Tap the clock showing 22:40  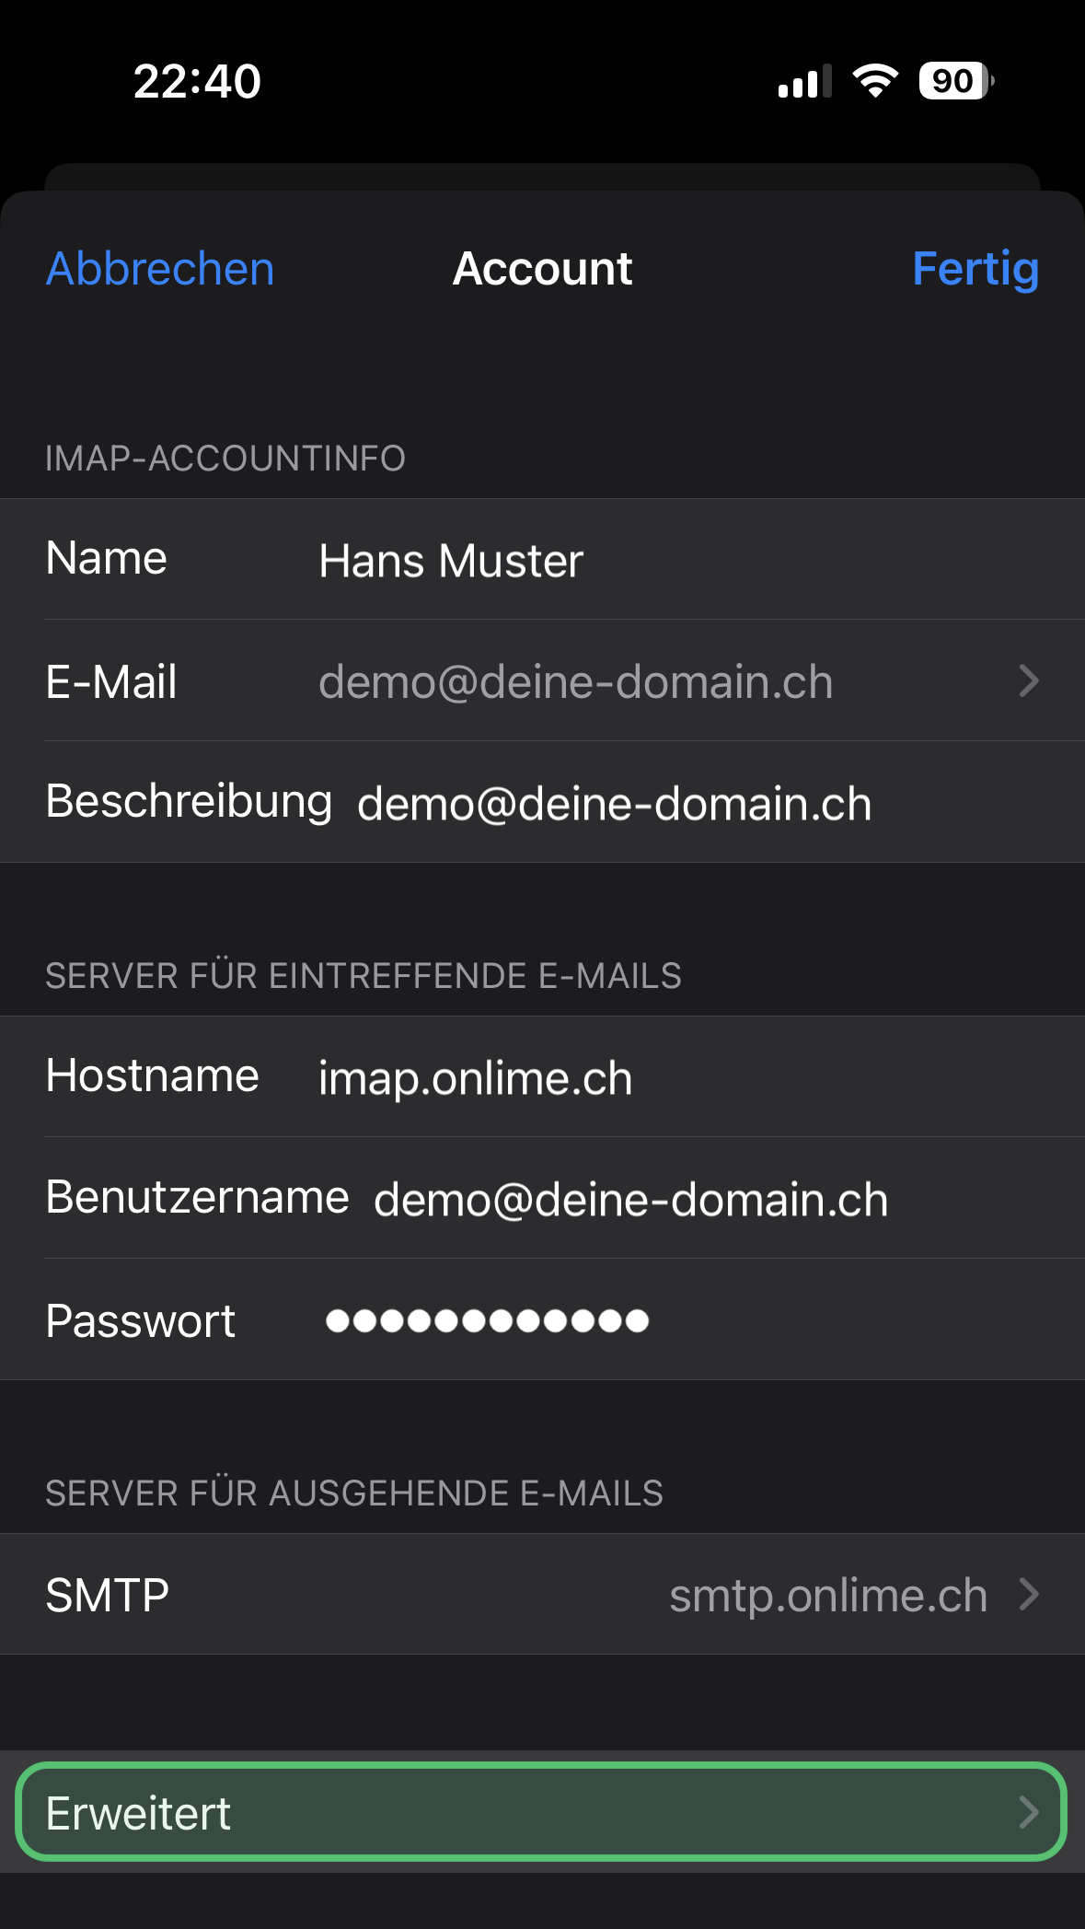point(197,81)
